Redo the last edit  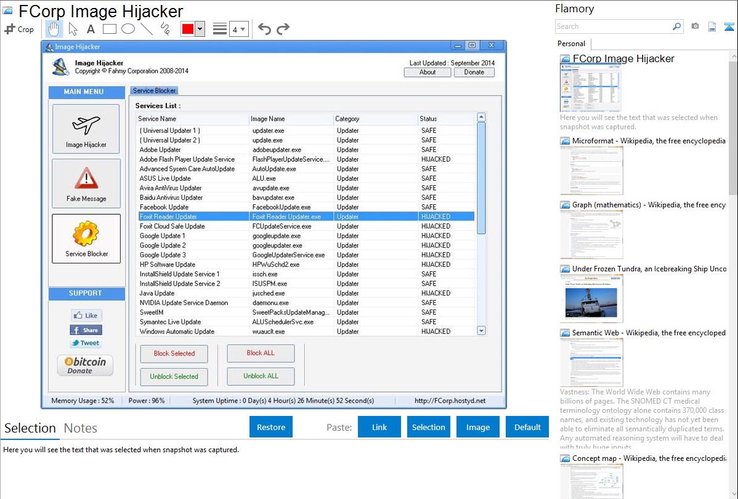pyautogui.click(x=283, y=29)
